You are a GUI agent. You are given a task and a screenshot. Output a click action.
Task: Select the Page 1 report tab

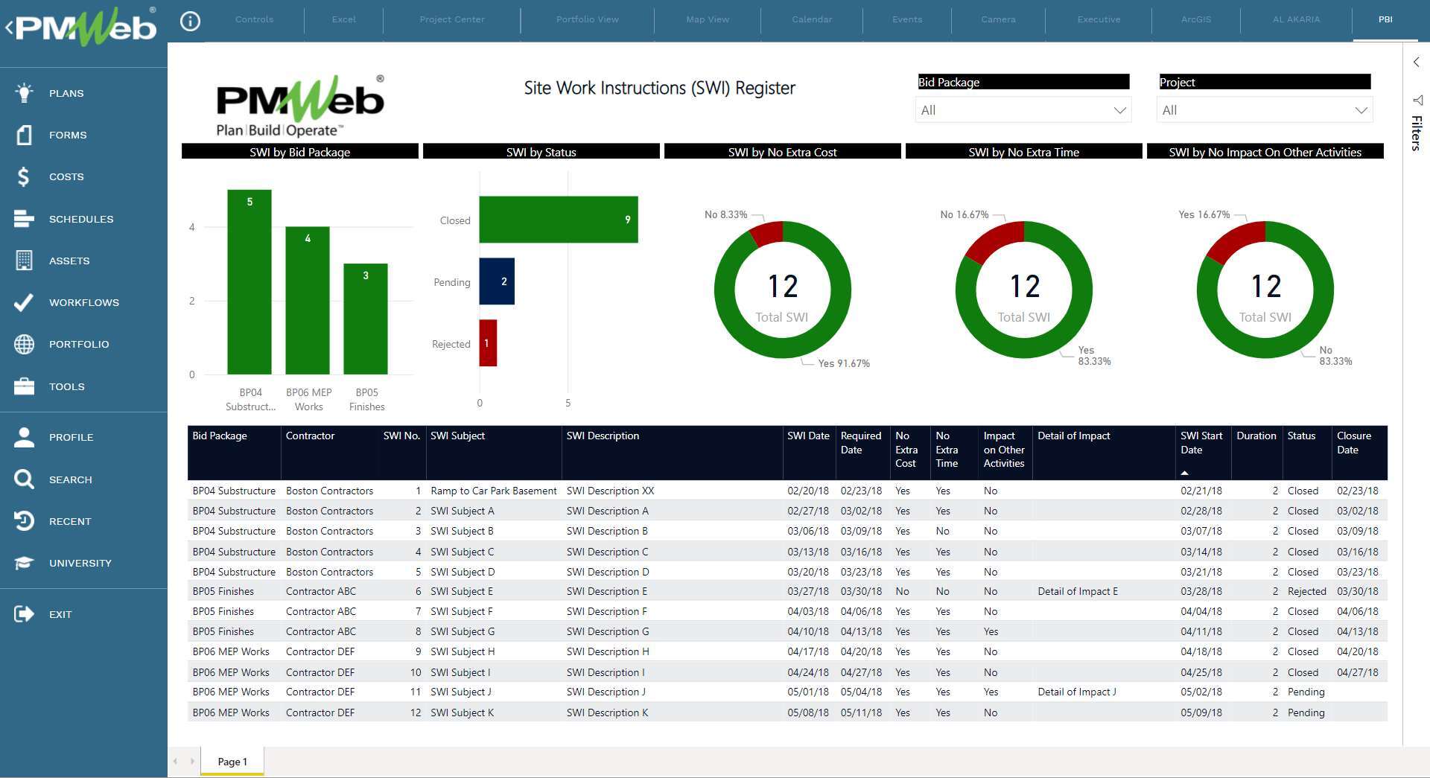point(232,762)
